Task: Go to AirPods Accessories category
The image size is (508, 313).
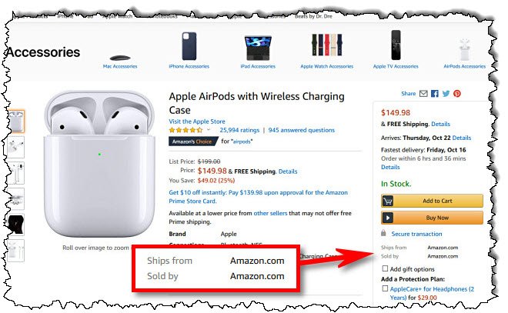Action: click(465, 66)
